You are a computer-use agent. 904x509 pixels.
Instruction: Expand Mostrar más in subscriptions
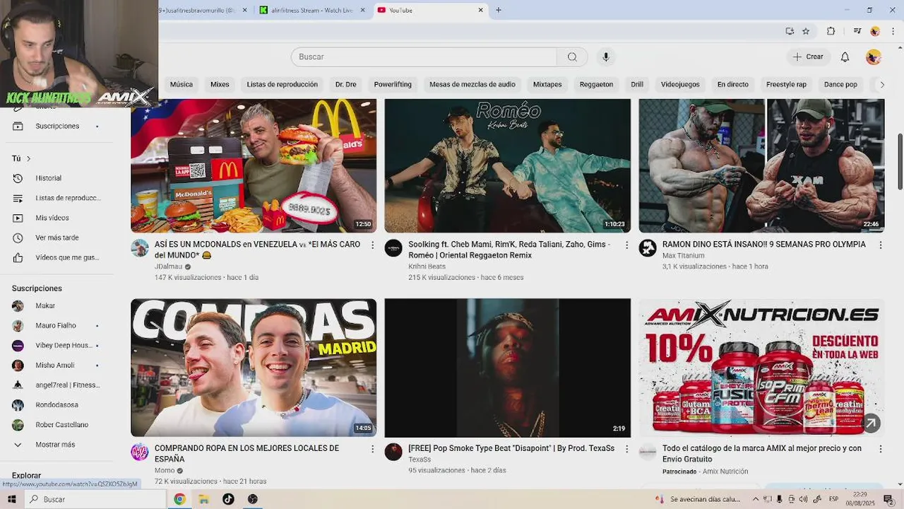coord(56,445)
